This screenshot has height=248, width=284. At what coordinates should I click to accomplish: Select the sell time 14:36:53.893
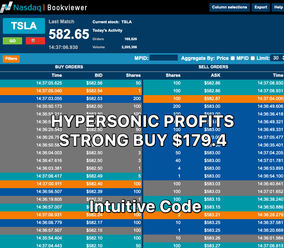pyautogui.click(x=270, y=168)
